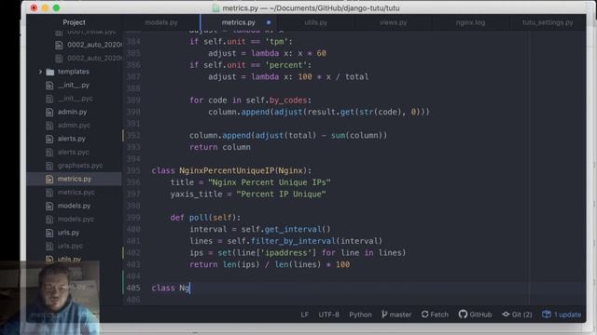Screen dimensions: 597x335
Task: Click the 1 update notification
Action: (562, 315)
